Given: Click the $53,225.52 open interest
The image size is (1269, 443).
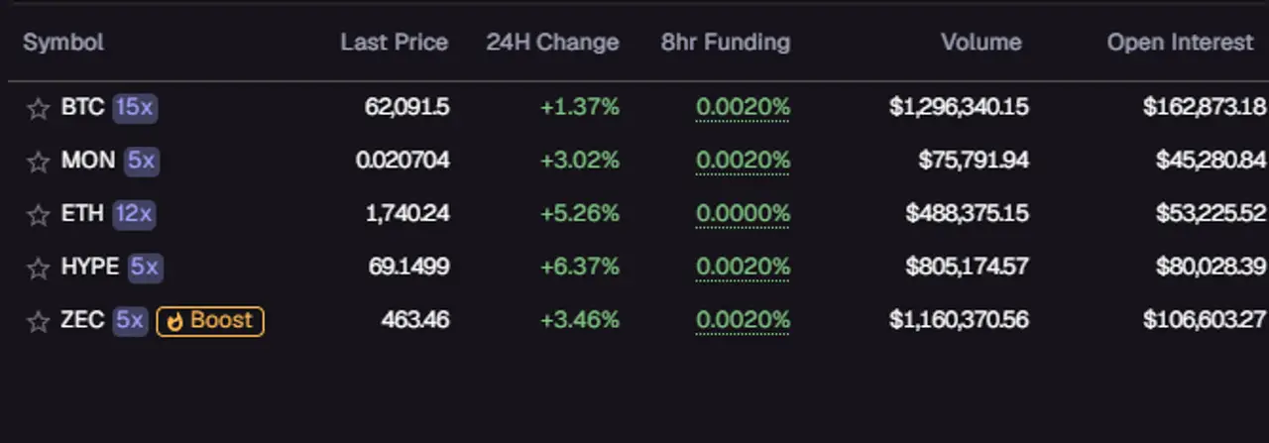Looking at the screenshot, I should click(x=1211, y=214).
